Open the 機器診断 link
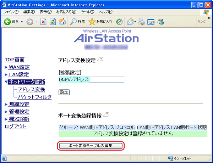 click(x=19, y=119)
